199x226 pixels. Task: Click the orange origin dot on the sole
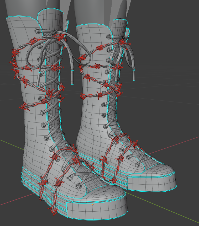[x=93, y=205]
